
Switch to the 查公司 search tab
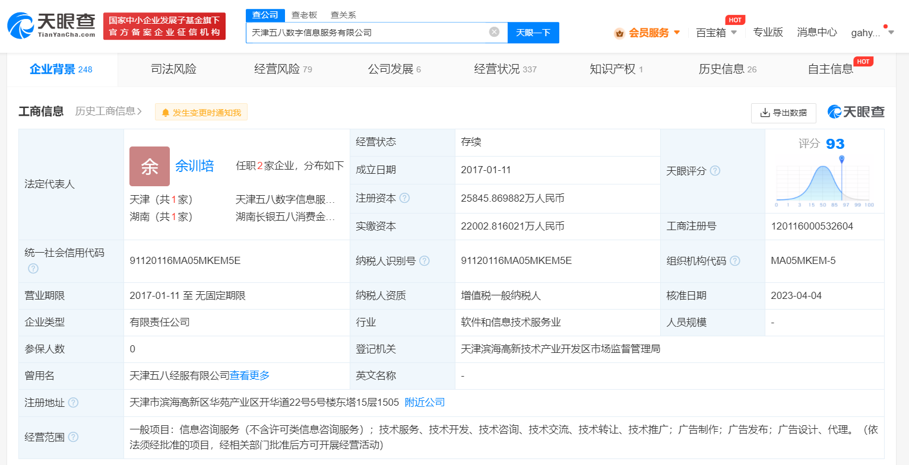(265, 15)
